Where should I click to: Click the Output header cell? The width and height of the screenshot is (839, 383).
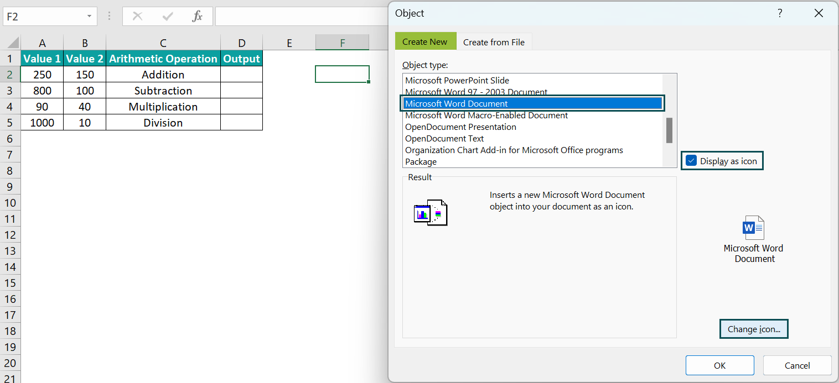pyautogui.click(x=241, y=59)
